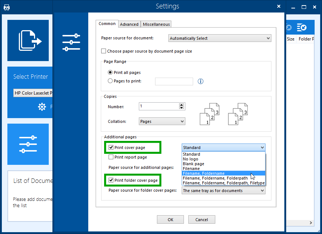The height and width of the screenshot is (234, 322).
Task: Click the printer app icon in title bar
Action: 7,7
